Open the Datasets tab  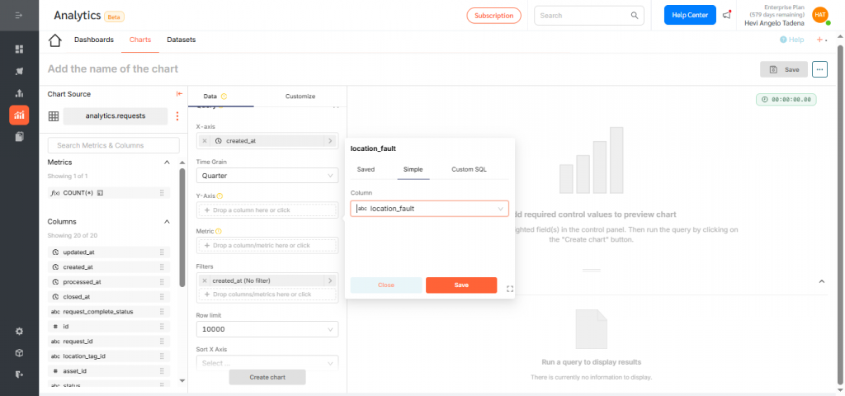coord(181,40)
